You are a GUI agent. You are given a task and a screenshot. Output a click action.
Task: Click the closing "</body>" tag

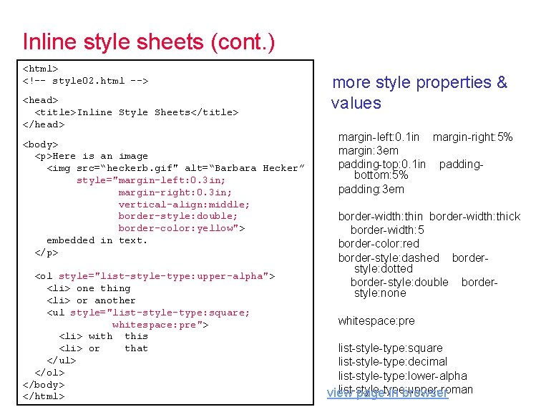[x=44, y=385]
